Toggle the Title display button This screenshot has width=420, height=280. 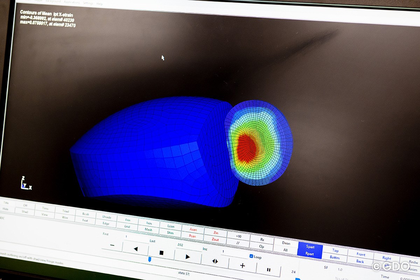(x=6, y=203)
